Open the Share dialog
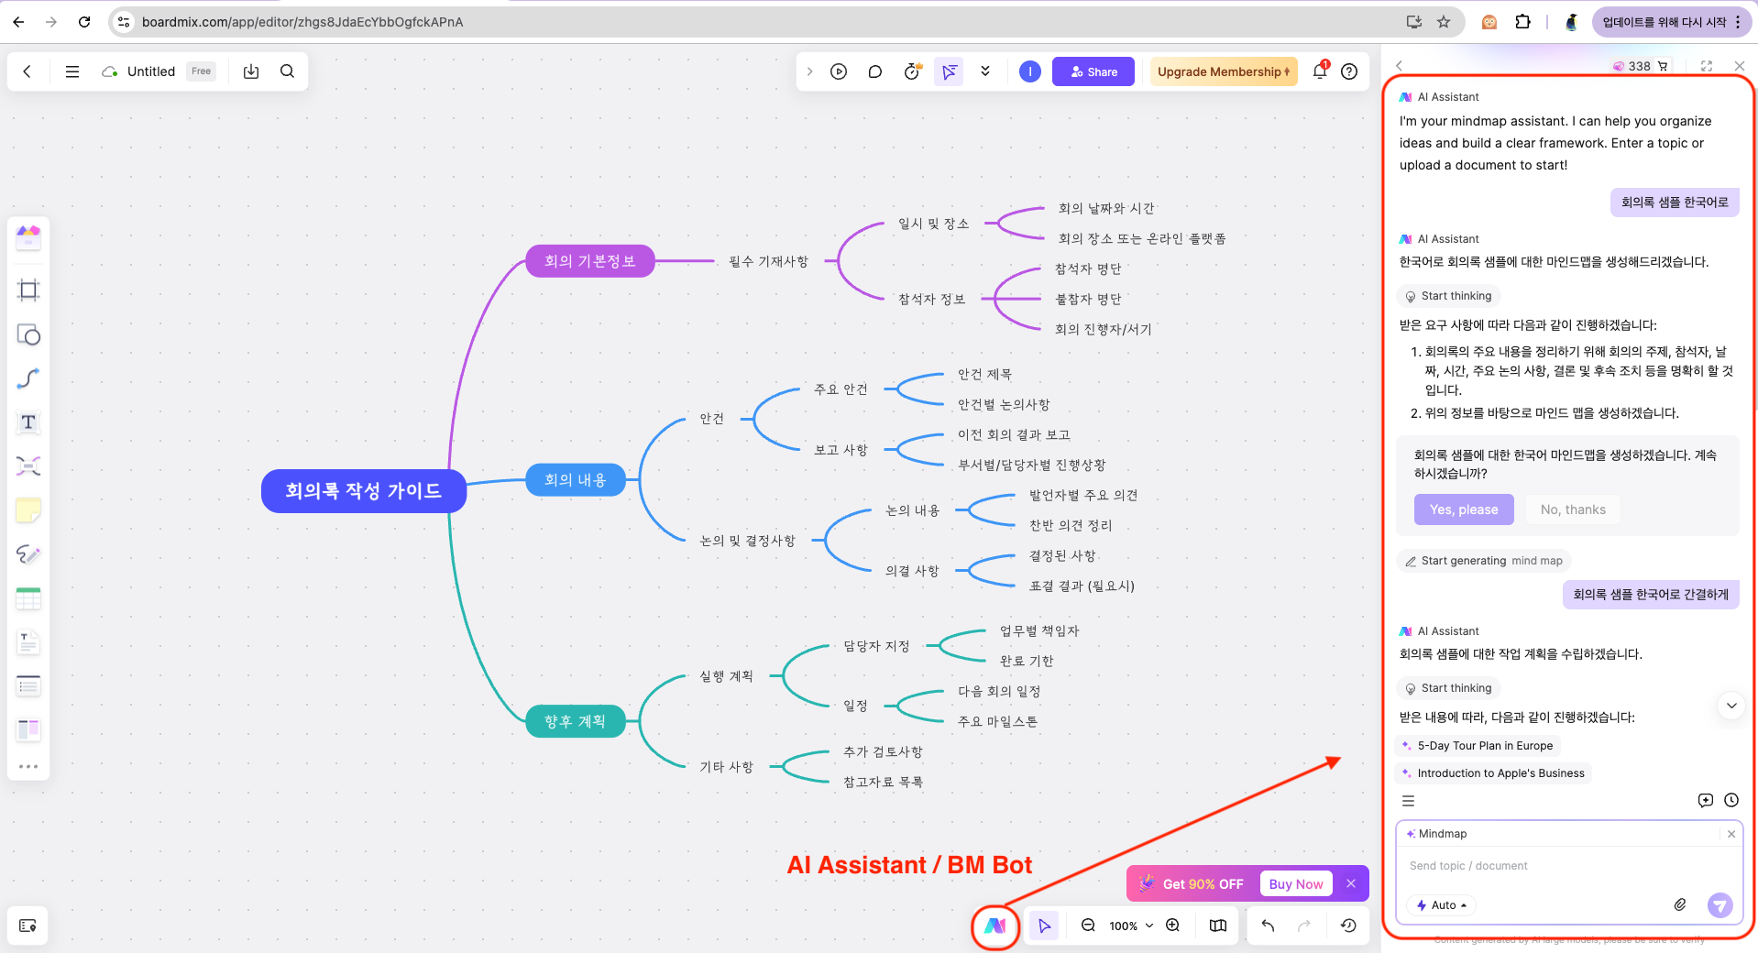 tap(1093, 71)
